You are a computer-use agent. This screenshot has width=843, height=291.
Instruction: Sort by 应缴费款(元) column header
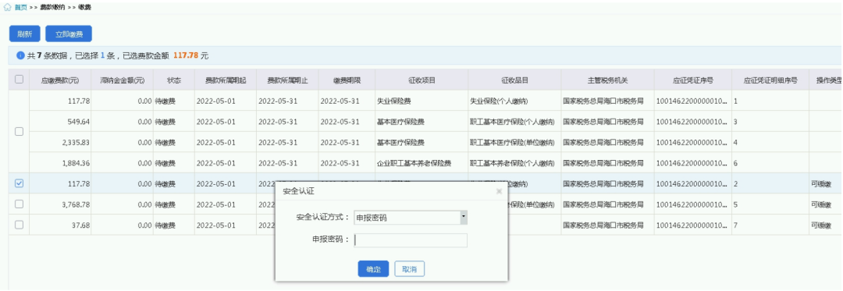pyautogui.click(x=60, y=80)
